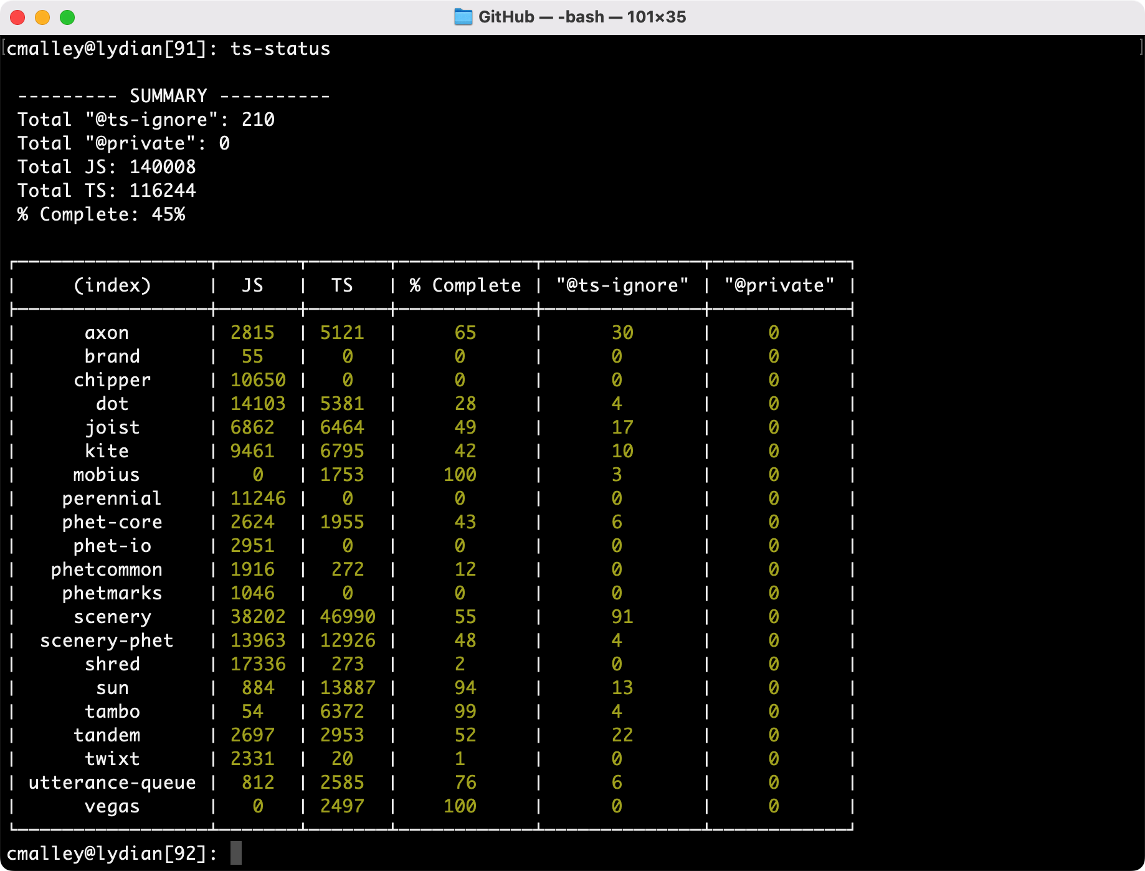Viewport: 1145px width, 871px height.
Task: Select the ts-status command text
Action: click(x=281, y=49)
